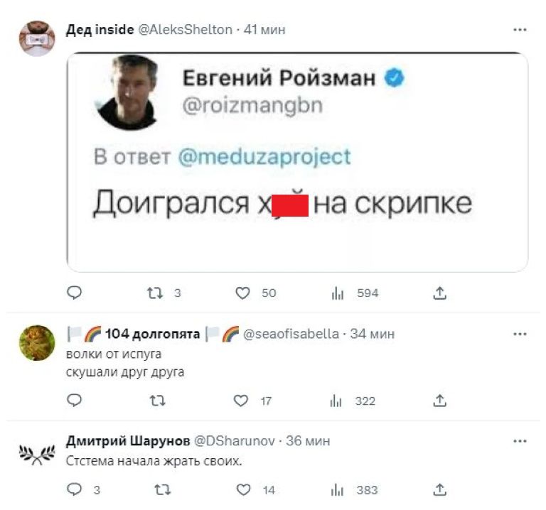The image size is (546, 510).
Task: Reply to Дед inside's tweet
Action: (x=75, y=293)
